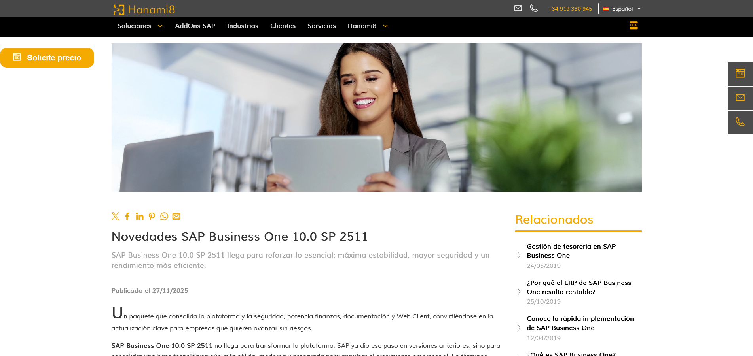This screenshot has height=356, width=753.
Task: Share article on LinkedIn
Action: 140,216
